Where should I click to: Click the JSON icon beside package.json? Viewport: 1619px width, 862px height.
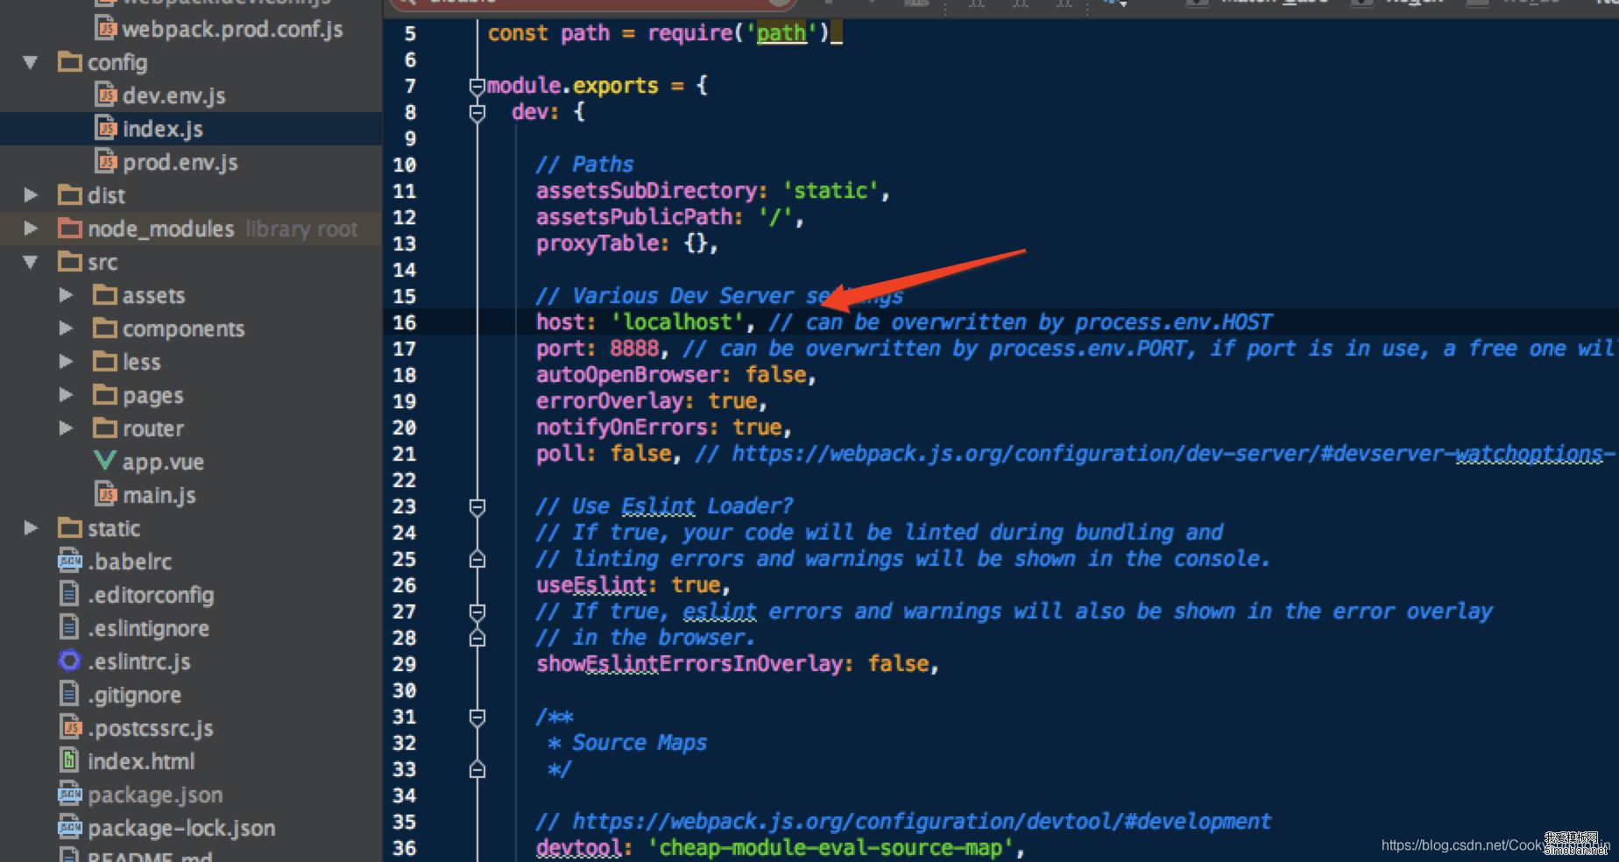point(69,794)
